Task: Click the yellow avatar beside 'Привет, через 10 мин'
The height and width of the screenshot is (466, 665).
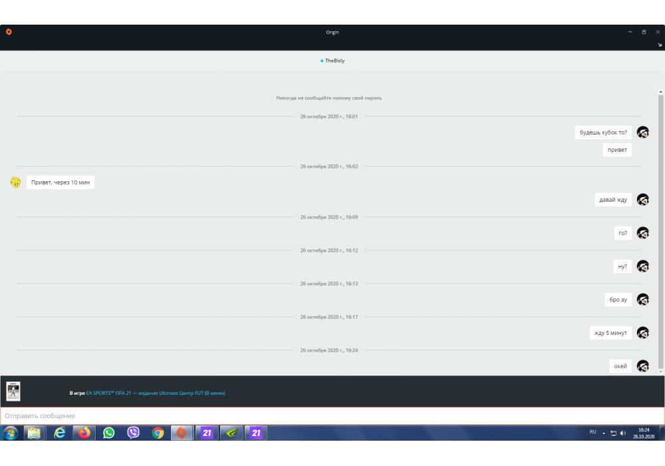Action: tap(15, 182)
